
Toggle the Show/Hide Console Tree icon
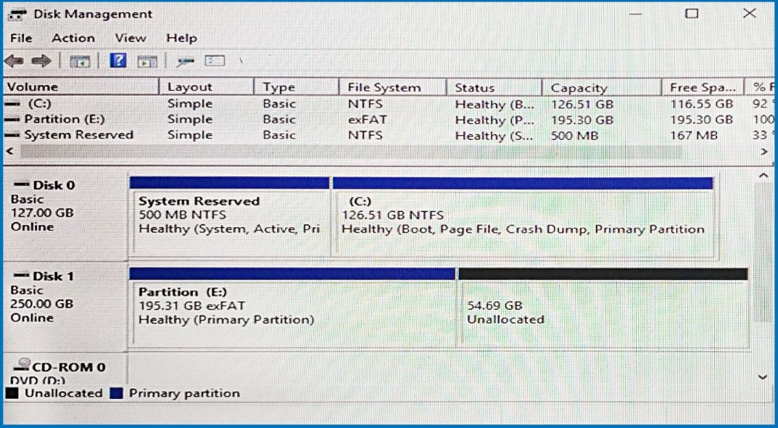click(x=80, y=62)
